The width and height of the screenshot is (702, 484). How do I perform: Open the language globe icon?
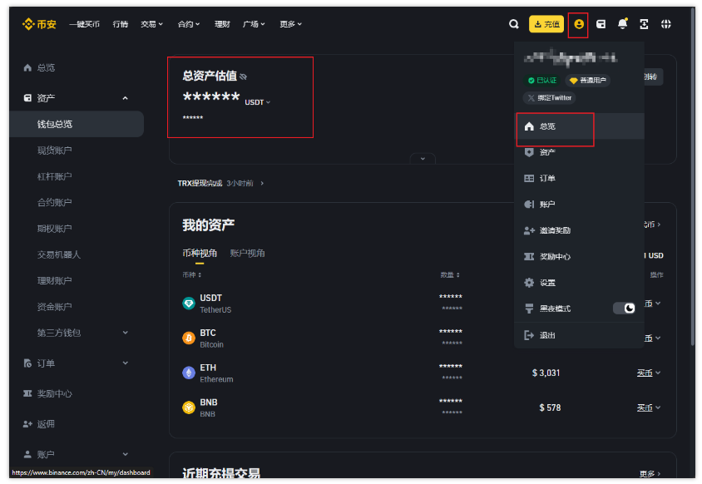pyautogui.click(x=665, y=24)
